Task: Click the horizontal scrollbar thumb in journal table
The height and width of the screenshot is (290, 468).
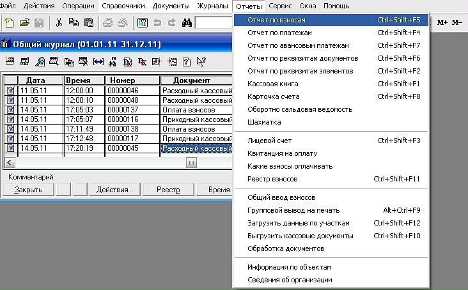Action: 191,162
